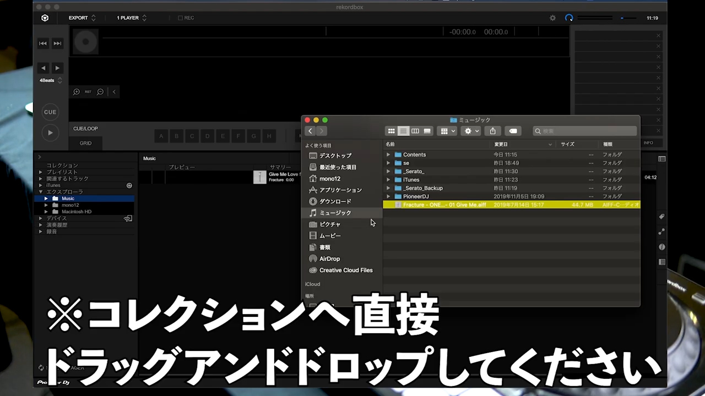The width and height of the screenshot is (705, 396).
Task: Open the related tracks panel icon
Action: 662,232
